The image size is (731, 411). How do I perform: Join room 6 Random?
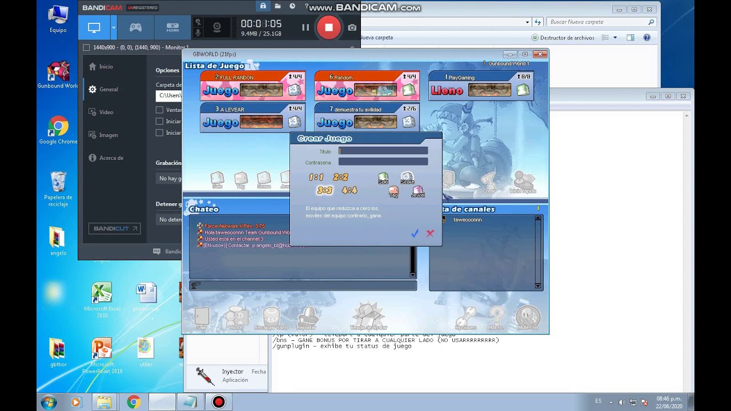pyautogui.click(x=367, y=85)
